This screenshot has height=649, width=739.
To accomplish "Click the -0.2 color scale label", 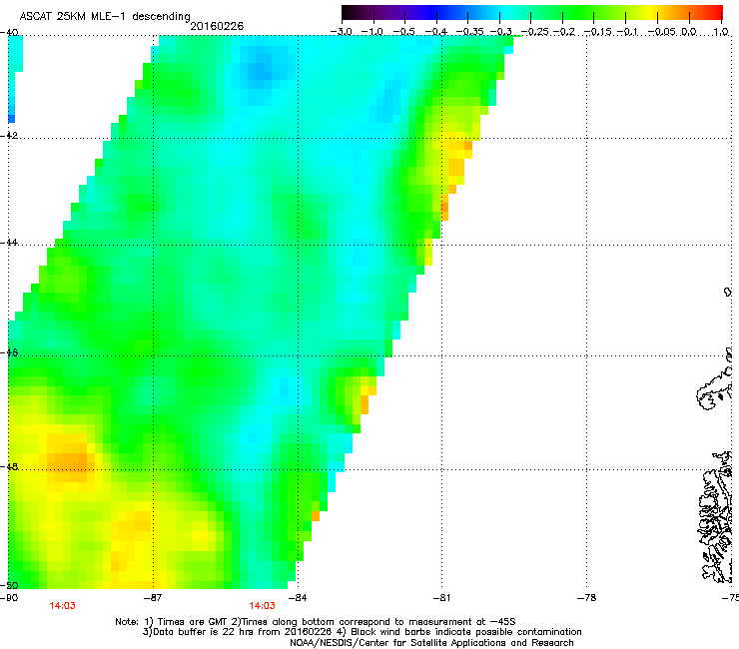I will (564, 32).
